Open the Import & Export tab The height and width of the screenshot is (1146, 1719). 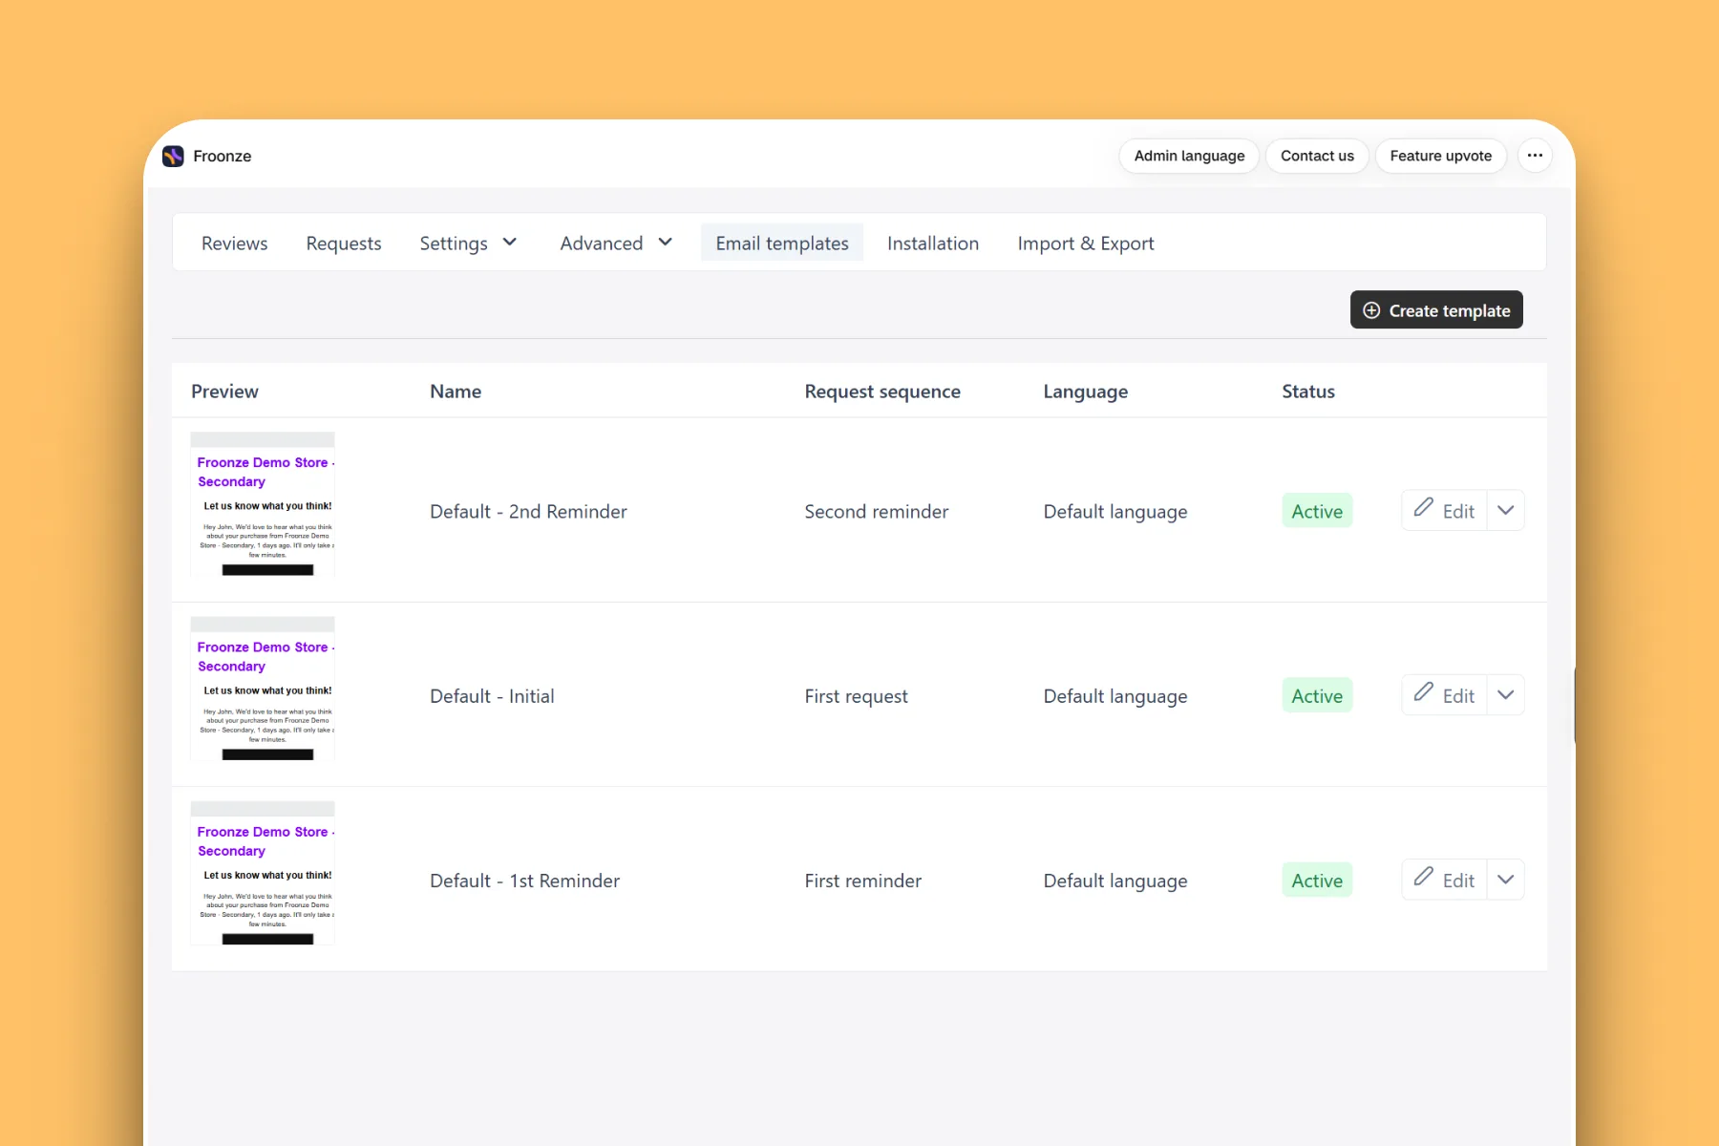pyautogui.click(x=1086, y=244)
